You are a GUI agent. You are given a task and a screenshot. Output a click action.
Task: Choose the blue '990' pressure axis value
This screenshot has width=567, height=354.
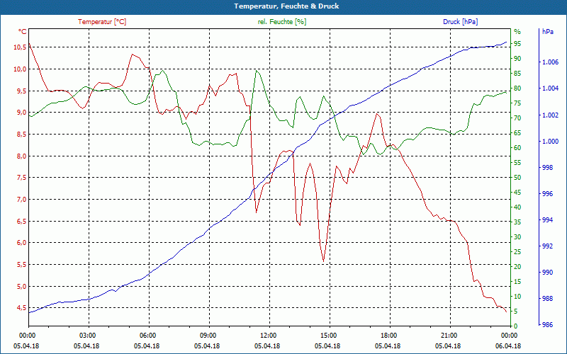pos(548,273)
